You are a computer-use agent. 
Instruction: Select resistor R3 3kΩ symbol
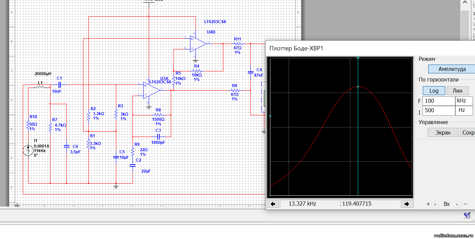coord(116,114)
